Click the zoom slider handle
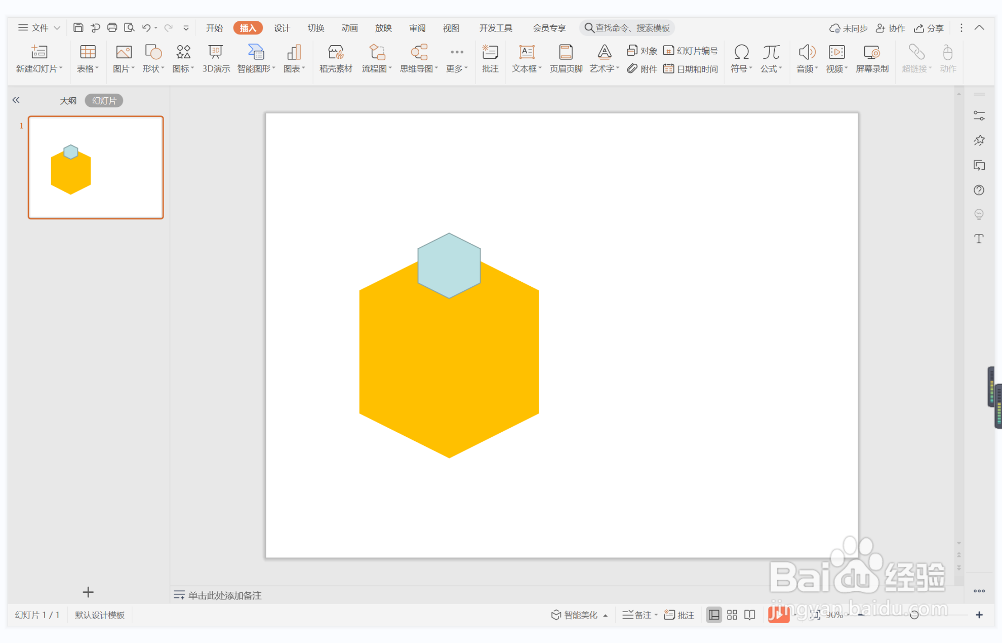 pos(914,615)
